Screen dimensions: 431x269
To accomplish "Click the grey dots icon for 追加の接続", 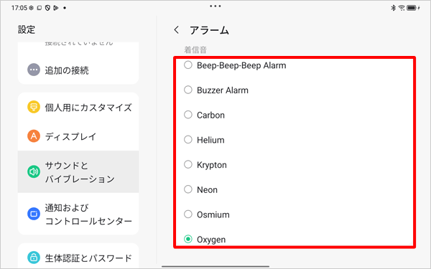I will (34, 70).
